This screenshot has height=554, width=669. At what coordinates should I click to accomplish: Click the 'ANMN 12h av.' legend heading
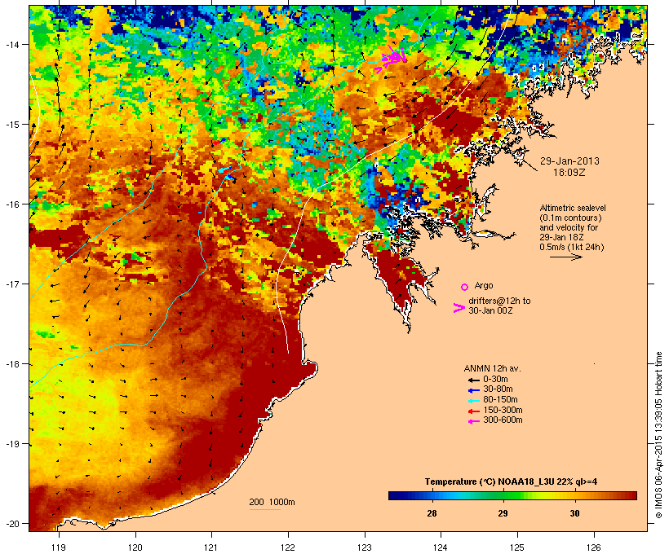[x=492, y=368]
